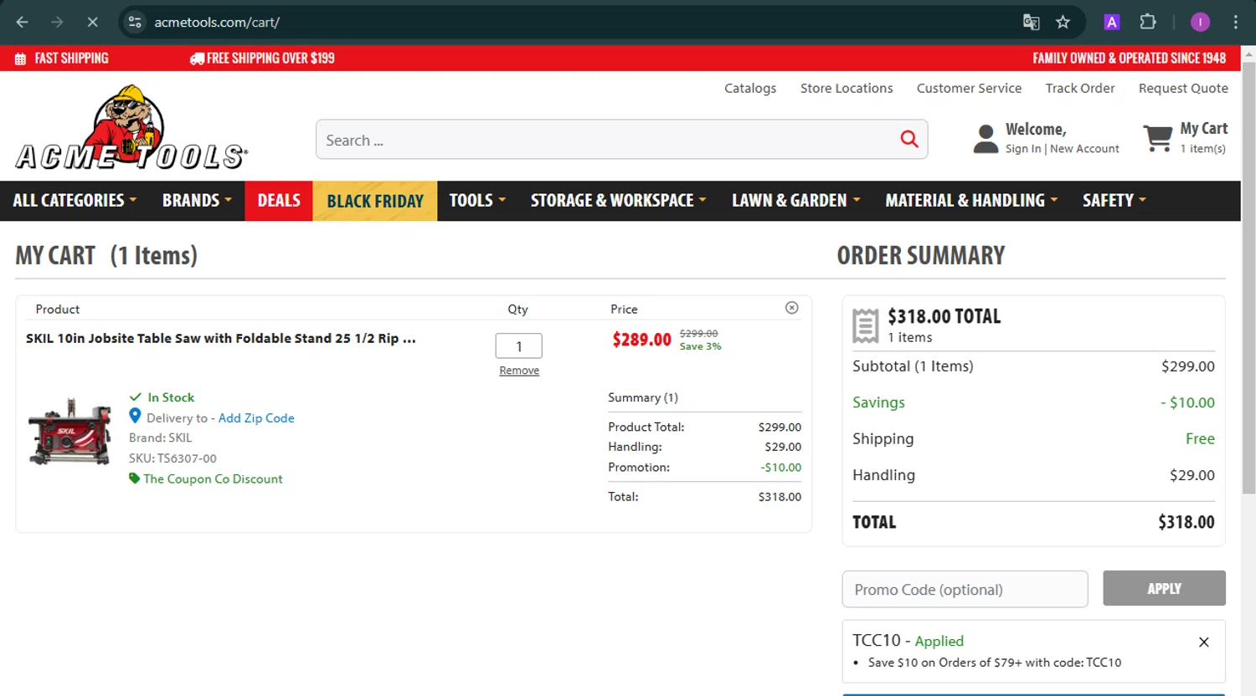
Task: Remove item using circled X icon
Action: click(x=792, y=308)
